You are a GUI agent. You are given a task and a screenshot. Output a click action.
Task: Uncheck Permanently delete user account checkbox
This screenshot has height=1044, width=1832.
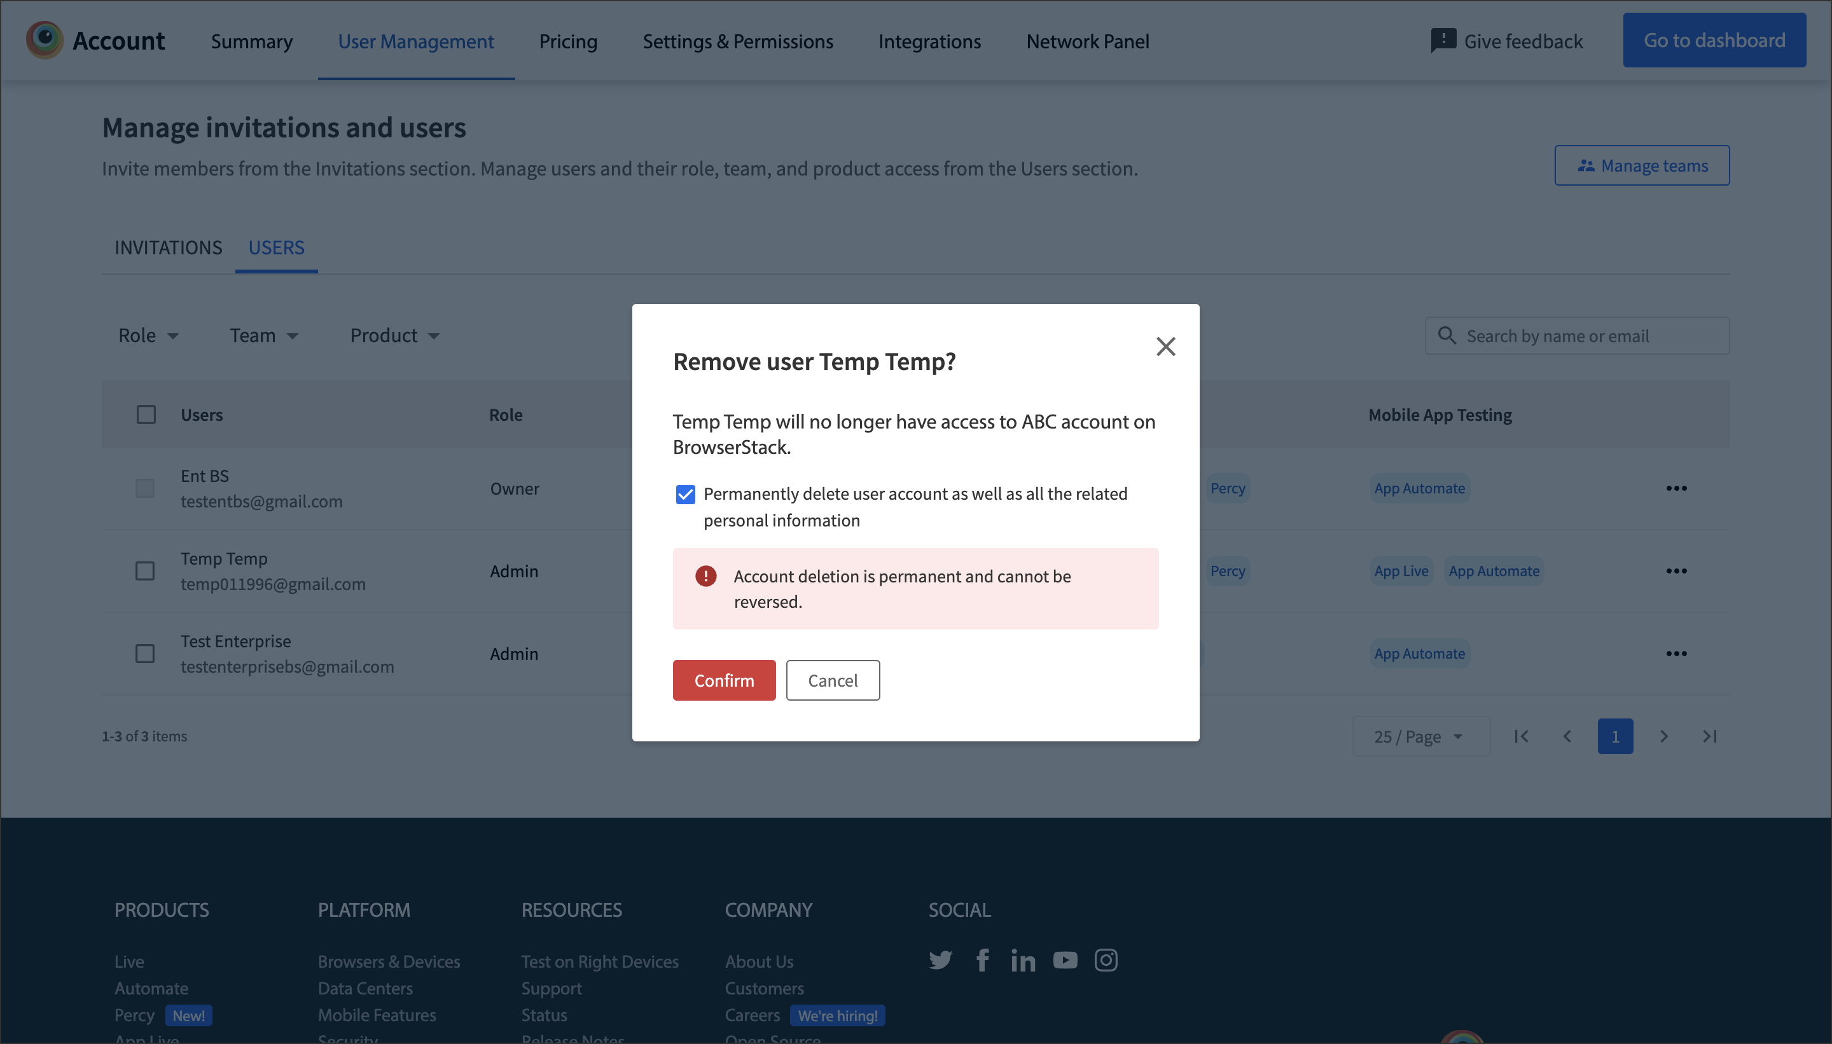point(685,495)
